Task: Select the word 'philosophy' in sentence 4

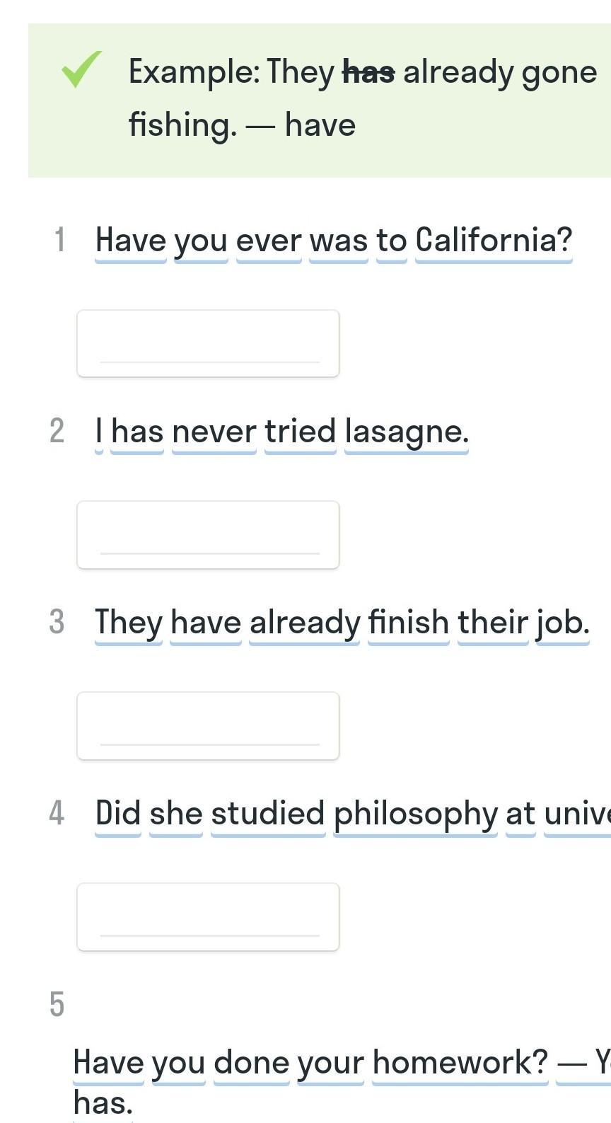Action: 415,814
